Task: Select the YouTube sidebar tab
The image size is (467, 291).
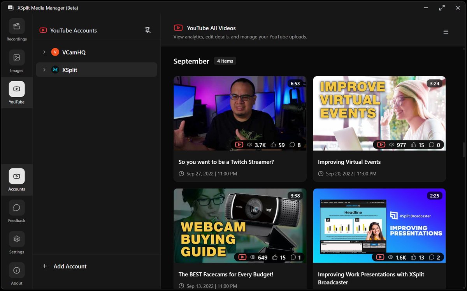Action: 17,93
